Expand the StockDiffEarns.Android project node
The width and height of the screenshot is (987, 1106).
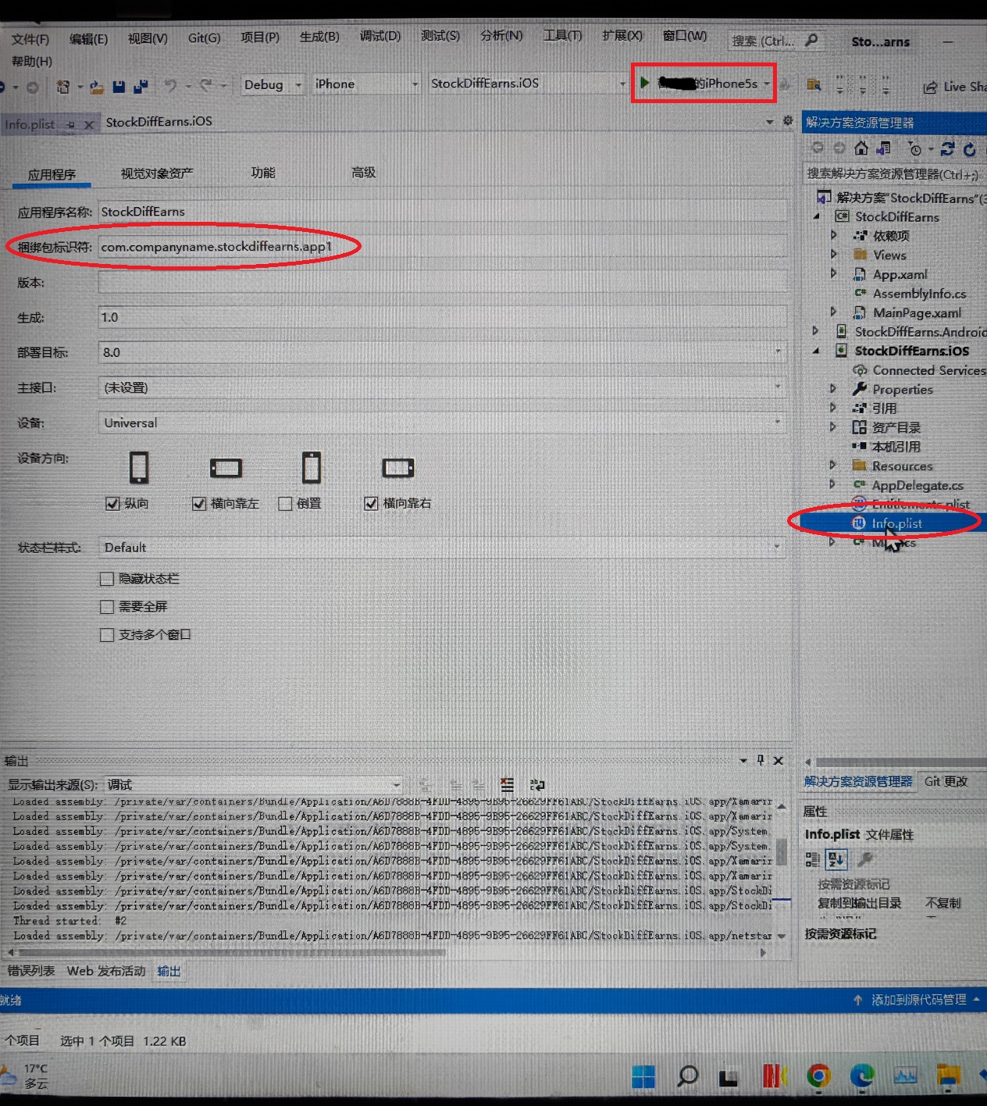[x=815, y=331]
